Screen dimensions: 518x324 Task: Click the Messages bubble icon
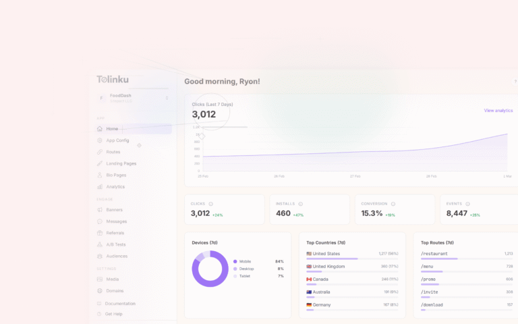pos(100,221)
